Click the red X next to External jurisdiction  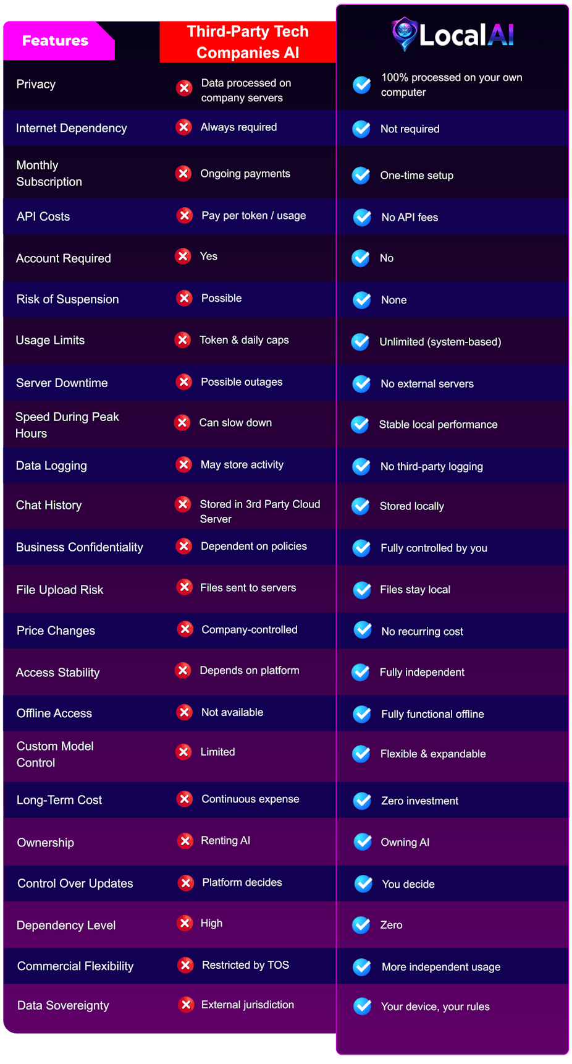(186, 1005)
